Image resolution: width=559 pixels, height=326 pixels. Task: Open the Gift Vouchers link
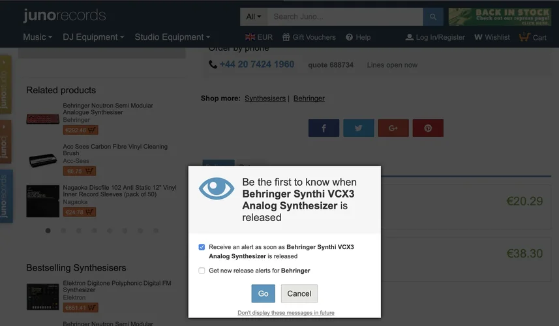[314, 37]
